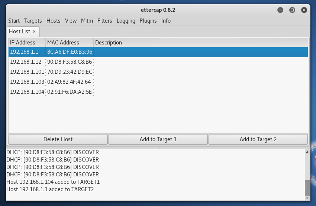Viewport: 316px width, 206px height.
Task: Close the Host List tab
Action: pos(34,31)
